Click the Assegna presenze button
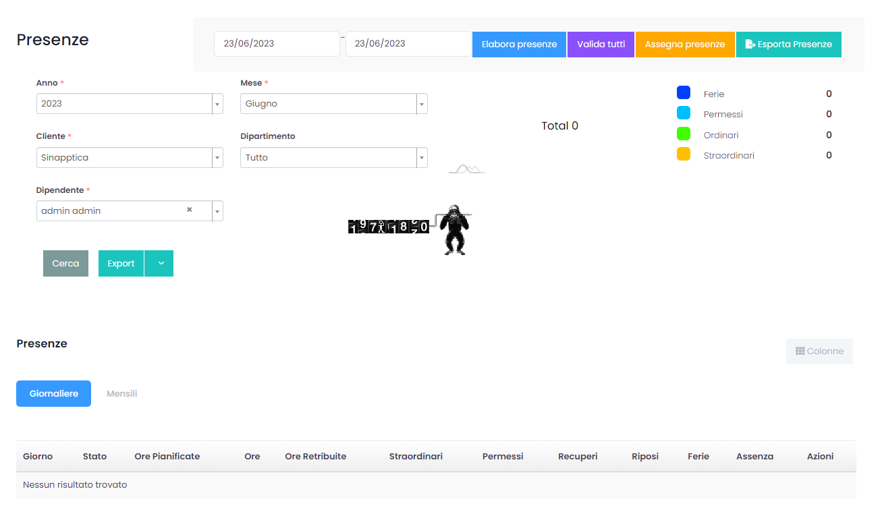Viewport: 882px width, 512px height. pyautogui.click(x=684, y=45)
